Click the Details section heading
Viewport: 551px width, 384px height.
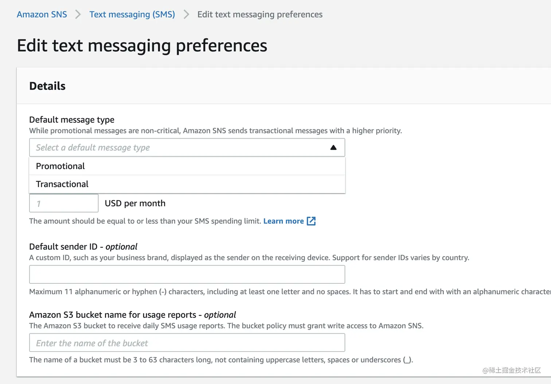click(x=47, y=86)
